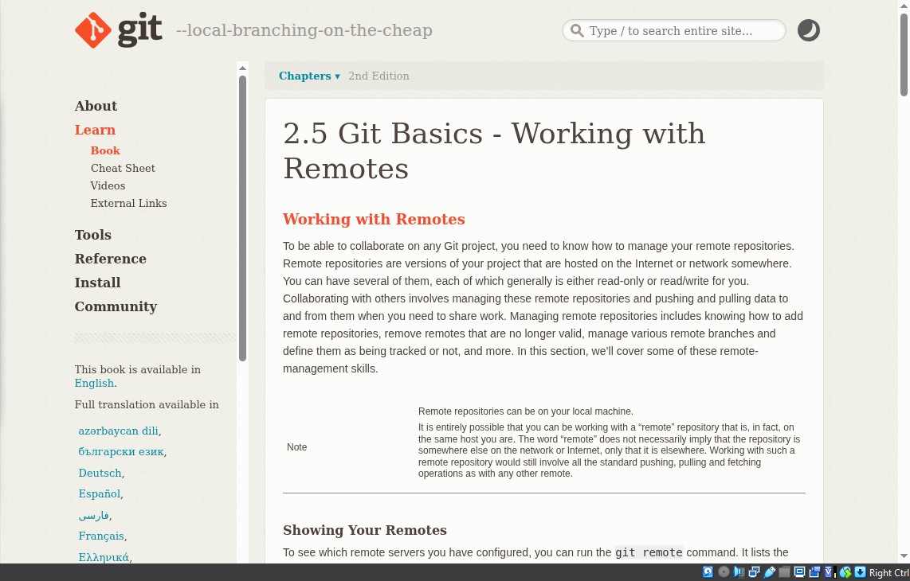Click the page scrollbar down arrow

pyautogui.click(x=904, y=556)
